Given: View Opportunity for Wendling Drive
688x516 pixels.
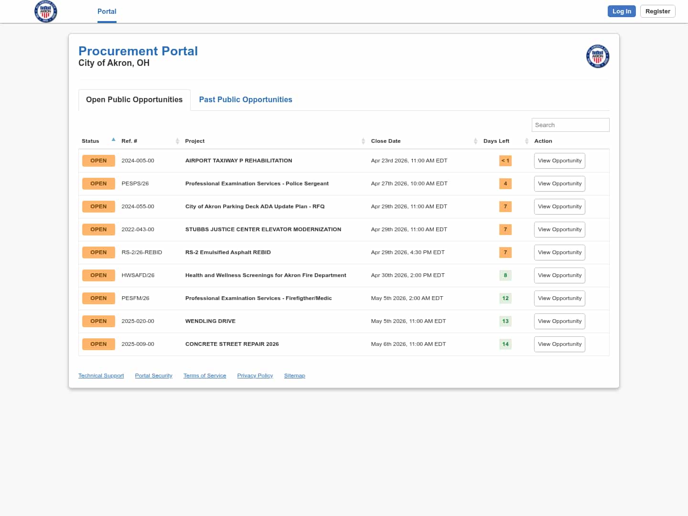Looking at the screenshot, I should tap(559, 321).
